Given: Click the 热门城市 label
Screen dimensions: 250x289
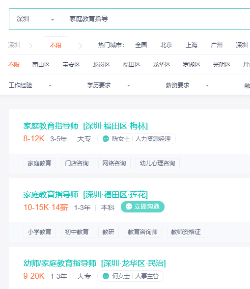Looking at the screenshot, I should (x=111, y=45).
